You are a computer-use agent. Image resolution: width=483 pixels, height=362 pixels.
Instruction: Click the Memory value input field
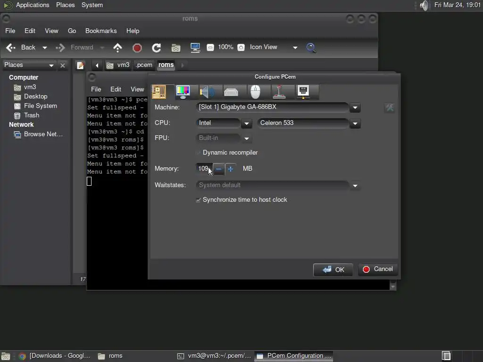[x=204, y=169]
